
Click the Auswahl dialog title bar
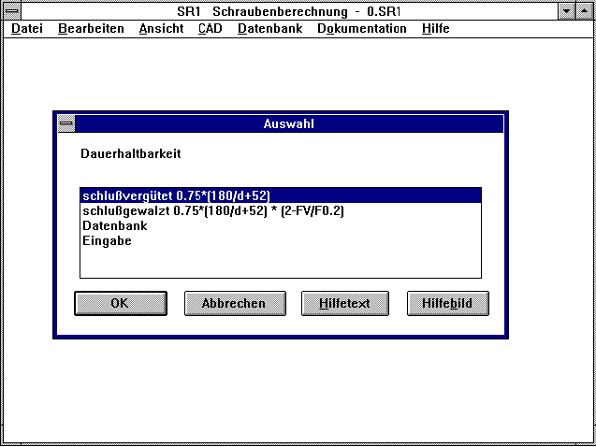tap(289, 123)
